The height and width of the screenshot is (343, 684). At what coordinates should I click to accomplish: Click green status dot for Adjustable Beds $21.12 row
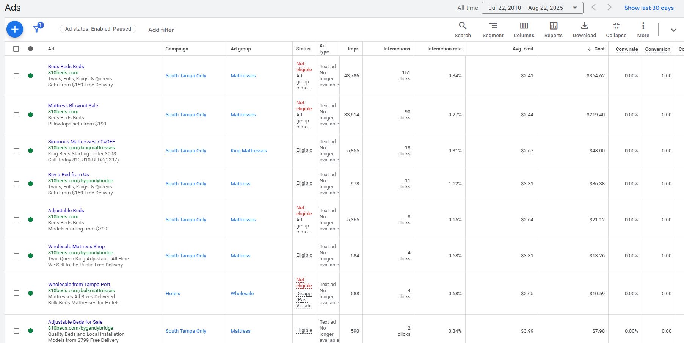pos(31,219)
